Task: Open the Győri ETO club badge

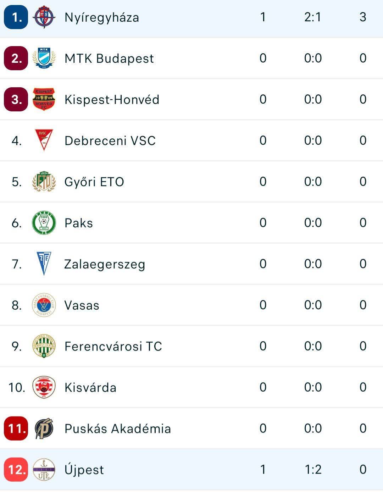Action: (x=44, y=182)
